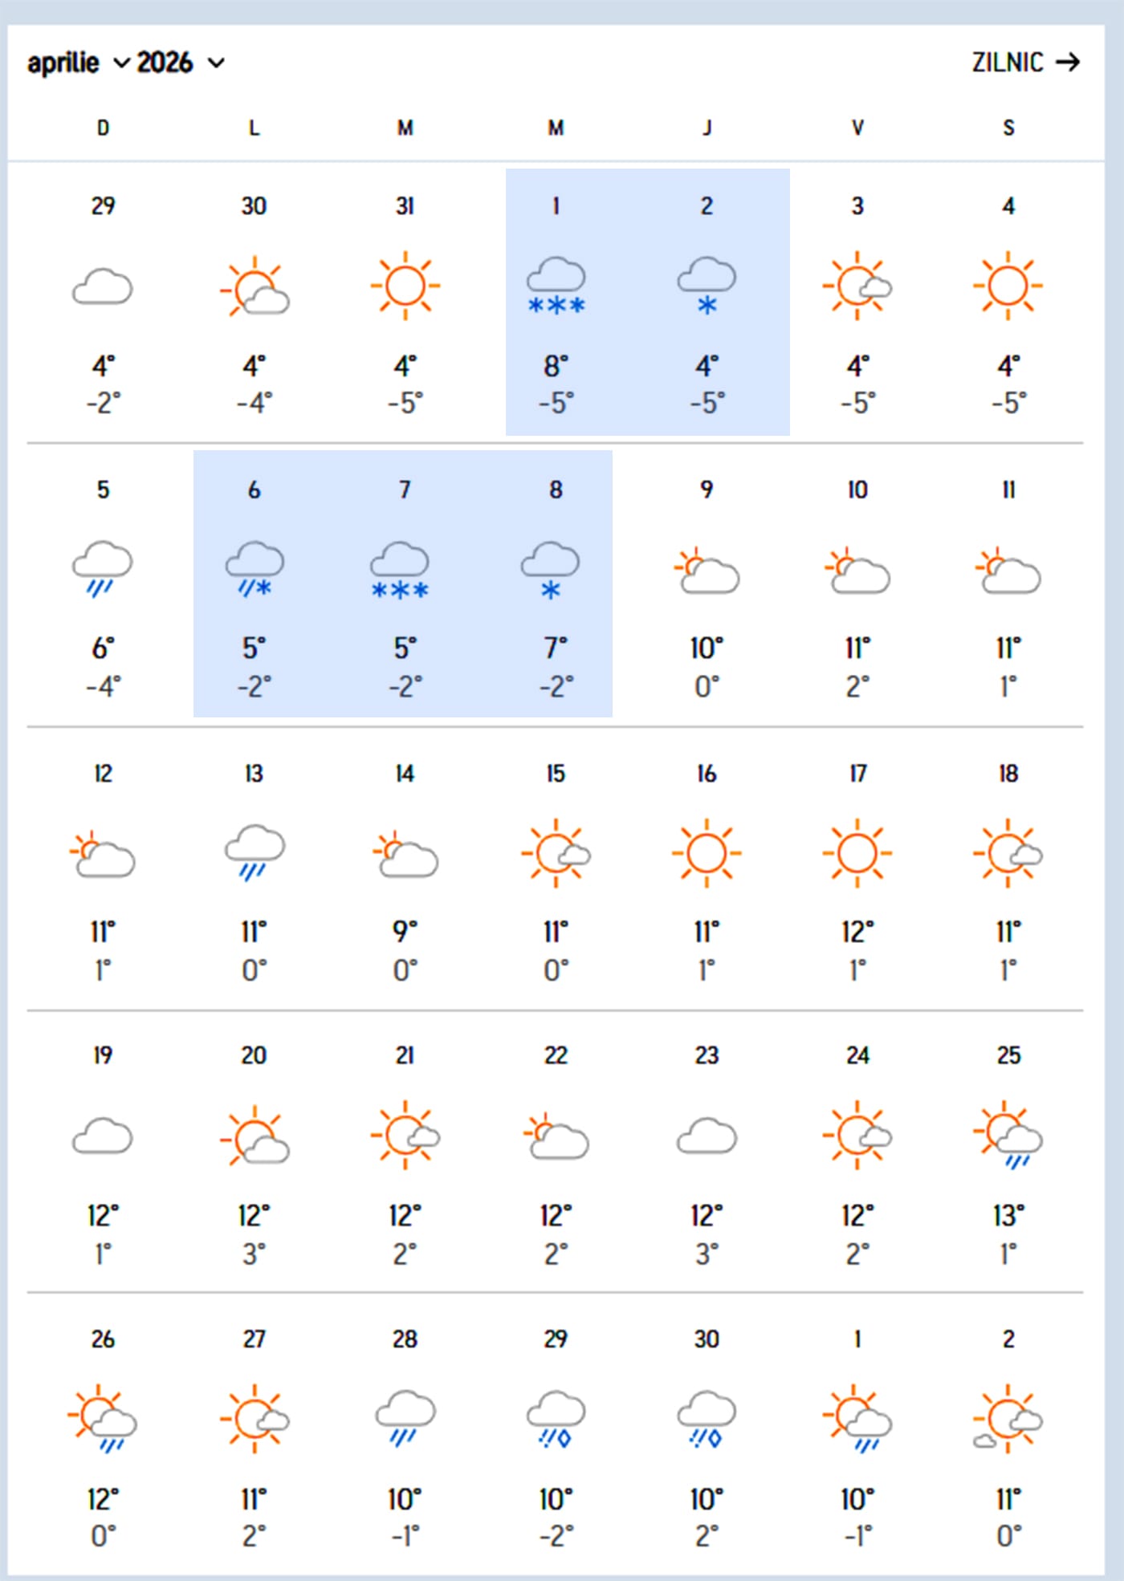Click the sleet icon on April 29
Viewport: 1124px width, 1581px height.
pyautogui.click(x=556, y=1419)
